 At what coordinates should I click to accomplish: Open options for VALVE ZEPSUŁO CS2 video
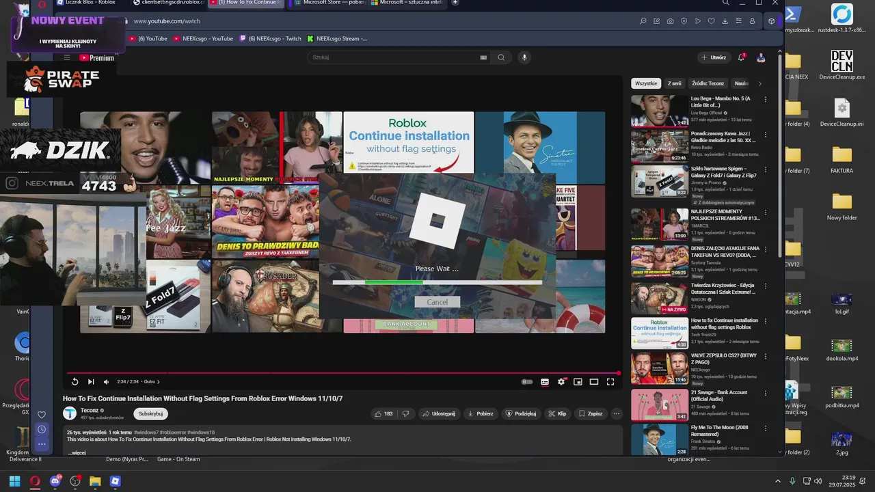tap(766, 357)
